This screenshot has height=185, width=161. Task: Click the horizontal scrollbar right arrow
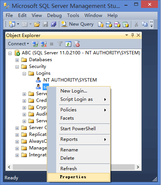138,167
